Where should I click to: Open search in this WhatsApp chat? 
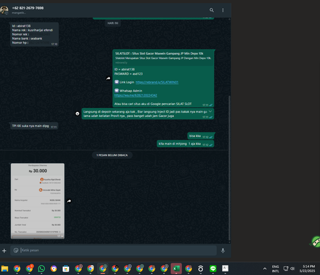(x=211, y=10)
